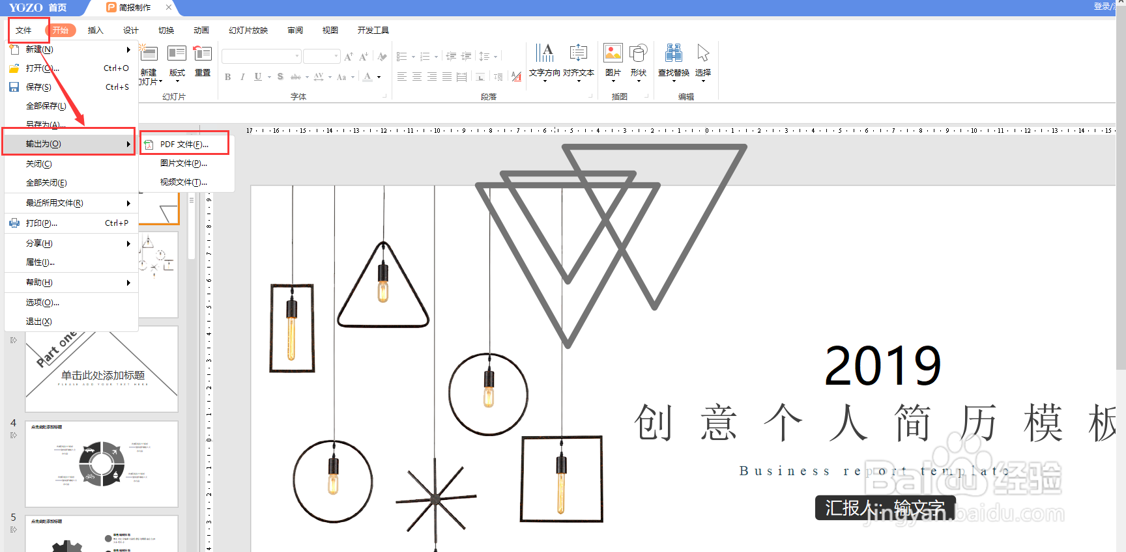1126x552 pixels.
Task: Open the 开发工具 ribbon tab
Action: pyautogui.click(x=373, y=31)
